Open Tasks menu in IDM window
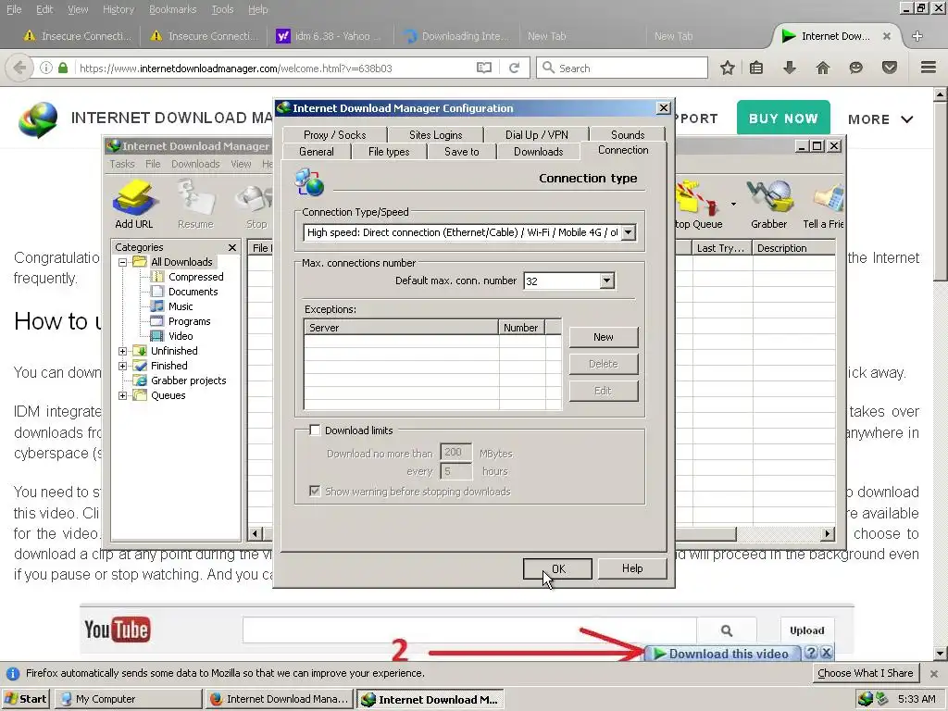The width and height of the screenshot is (948, 711). pyautogui.click(x=122, y=164)
